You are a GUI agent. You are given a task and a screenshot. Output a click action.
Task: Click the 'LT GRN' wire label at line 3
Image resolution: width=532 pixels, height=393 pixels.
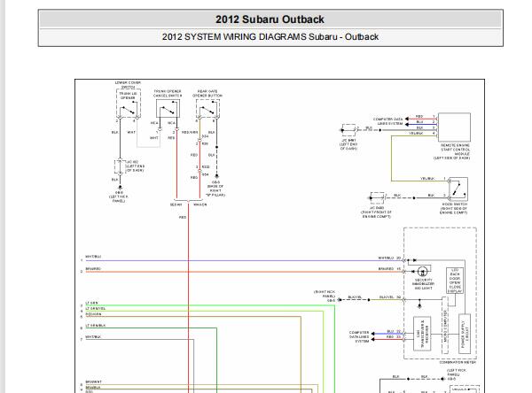[x=91, y=303]
